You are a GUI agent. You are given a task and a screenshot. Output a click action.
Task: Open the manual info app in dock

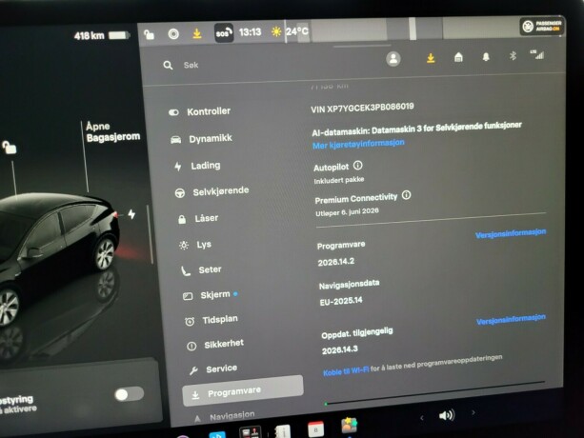click(282, 431)
